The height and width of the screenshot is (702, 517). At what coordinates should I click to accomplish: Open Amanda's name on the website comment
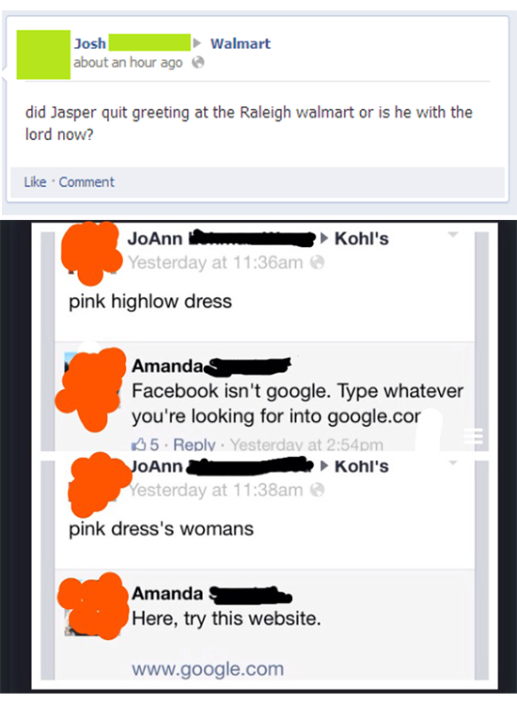pyautogui.click(x=167, y=594)
